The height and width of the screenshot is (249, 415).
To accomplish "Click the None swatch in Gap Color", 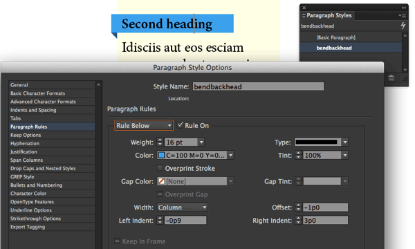I will [161, 181].
